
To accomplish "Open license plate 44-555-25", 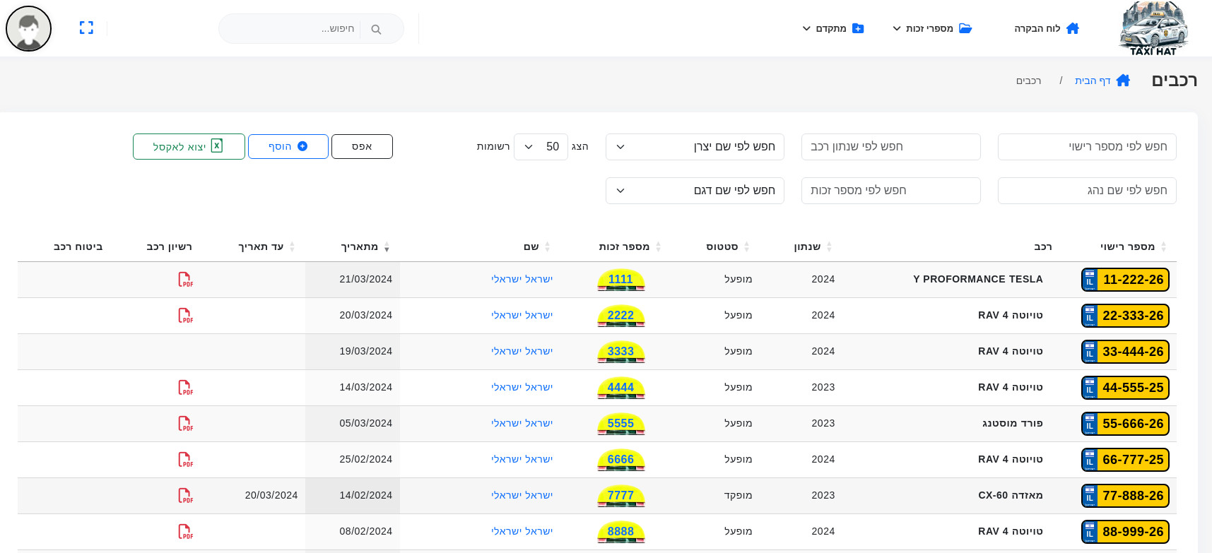I will tap(1125, 388).
